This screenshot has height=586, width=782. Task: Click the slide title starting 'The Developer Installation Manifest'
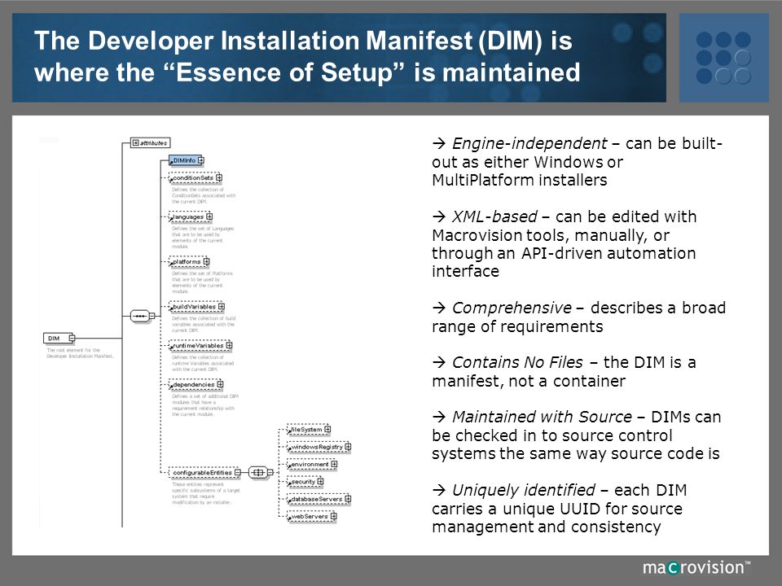coord(307,56)
